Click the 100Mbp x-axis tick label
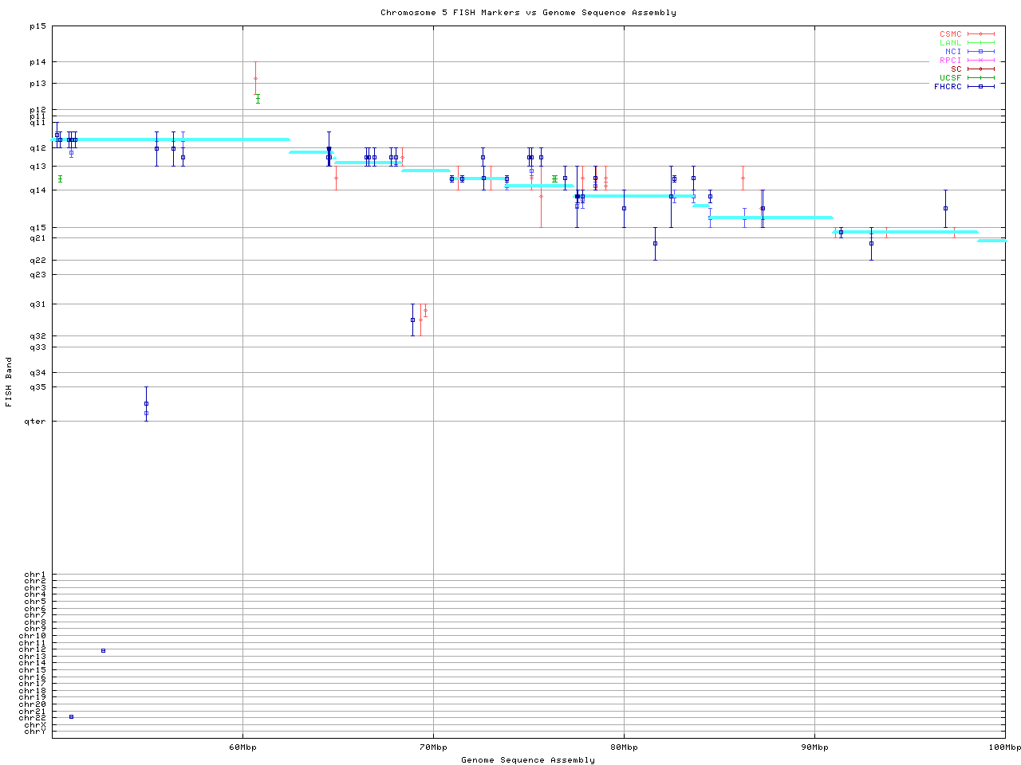 pyautogui.click(x=1004, y=747)
